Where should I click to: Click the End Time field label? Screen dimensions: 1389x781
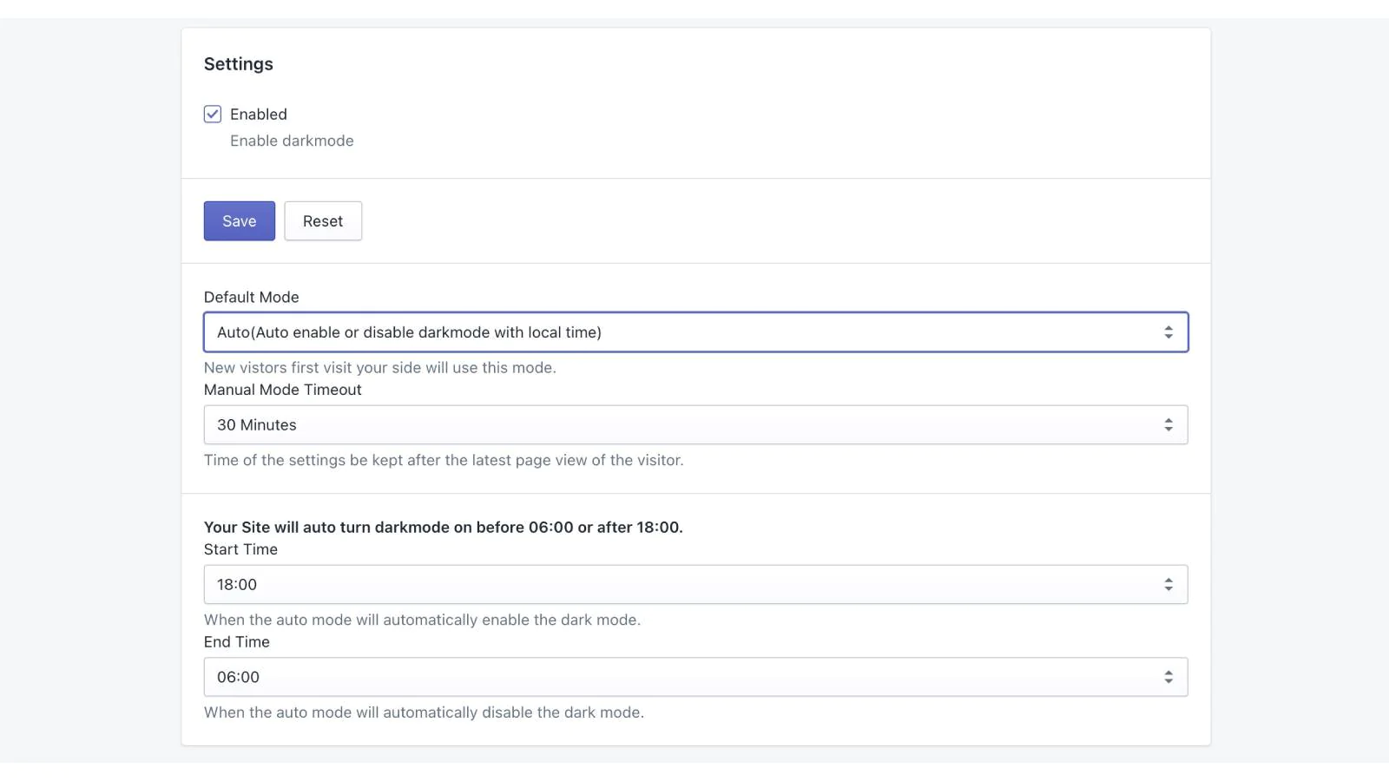coord(236,642)
